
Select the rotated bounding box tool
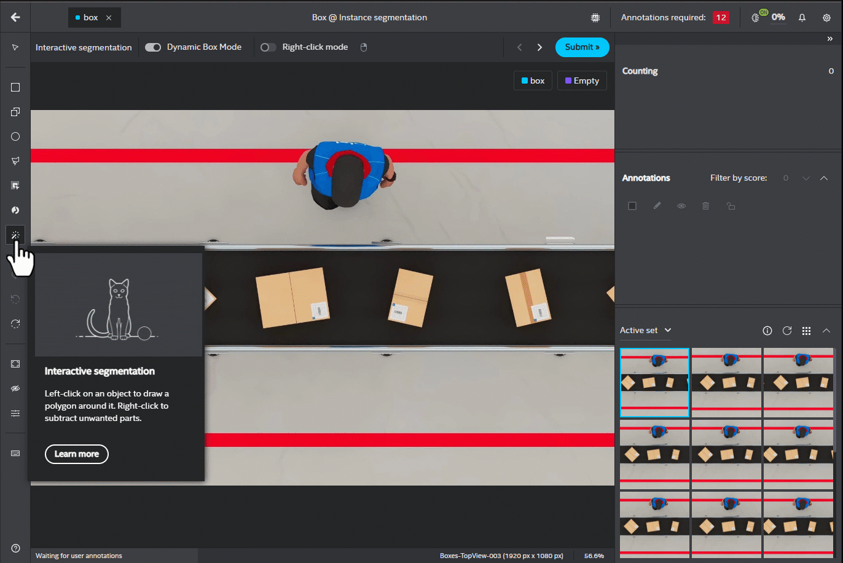15,112
